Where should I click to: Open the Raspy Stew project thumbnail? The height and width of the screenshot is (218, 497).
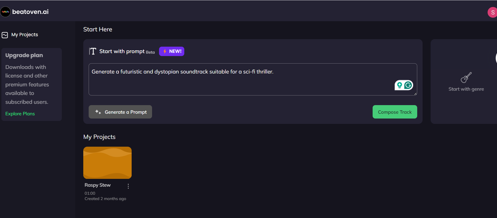coord(107,163)
